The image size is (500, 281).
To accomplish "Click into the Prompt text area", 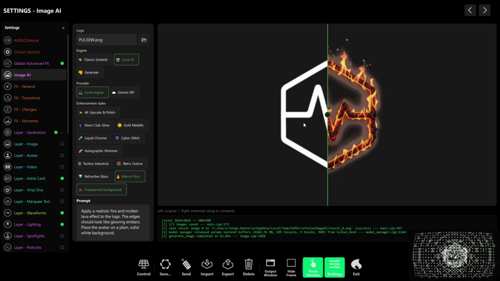I will click(x=113, y=222).
